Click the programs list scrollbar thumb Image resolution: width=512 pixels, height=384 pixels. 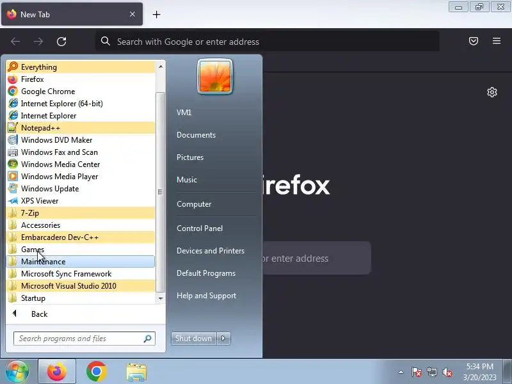(x=161, y=192)
